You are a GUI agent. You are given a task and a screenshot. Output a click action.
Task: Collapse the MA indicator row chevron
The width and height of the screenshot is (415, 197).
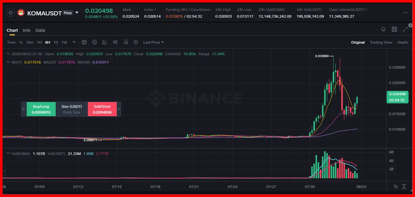(x=9, y=62)
